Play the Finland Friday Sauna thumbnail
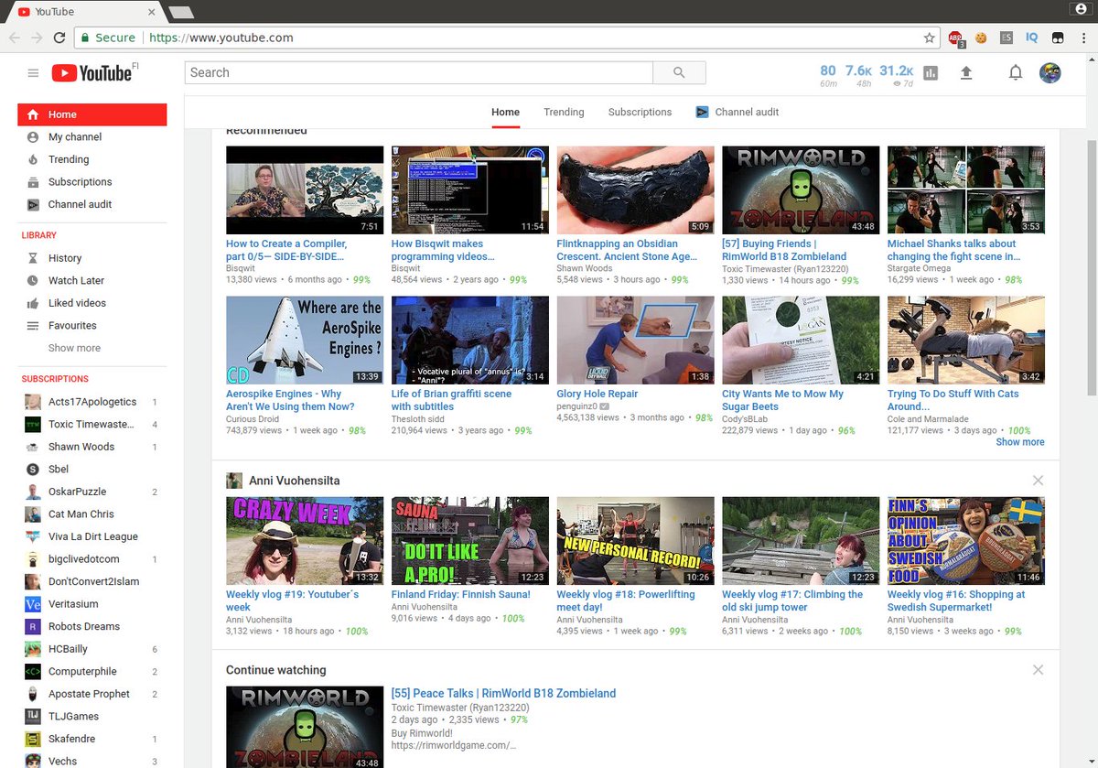The image size is (1098, 768). click(470, 541)
